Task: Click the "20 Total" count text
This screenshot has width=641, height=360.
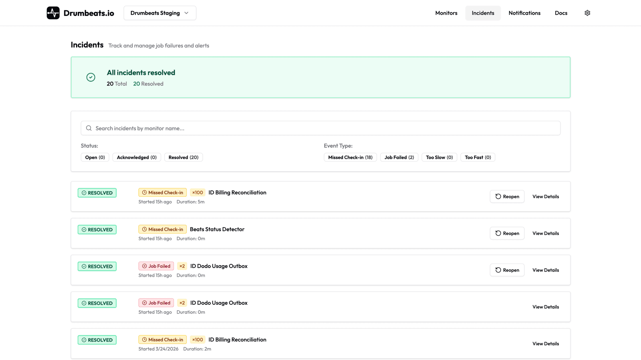Action: (x=117, y=84)
